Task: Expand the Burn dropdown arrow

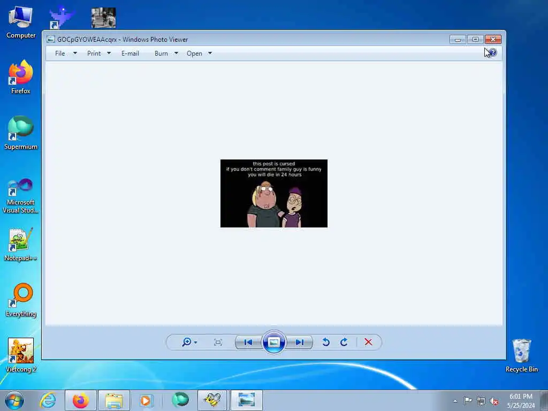Action: (176, 54)
